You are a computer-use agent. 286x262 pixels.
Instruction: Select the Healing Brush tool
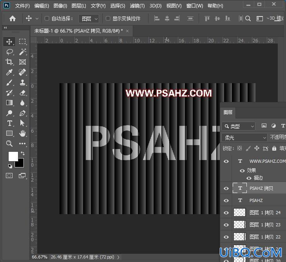(22, 72)
